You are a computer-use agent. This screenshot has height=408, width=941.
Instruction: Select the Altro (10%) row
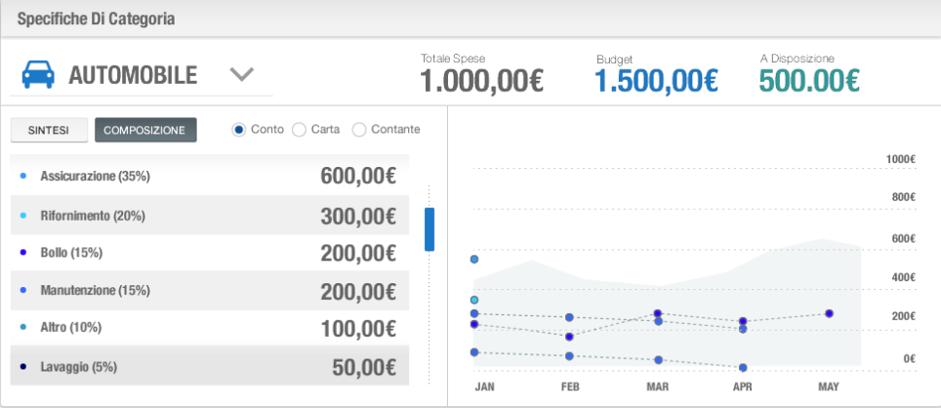pyautogui.click(x=210, y=328)
